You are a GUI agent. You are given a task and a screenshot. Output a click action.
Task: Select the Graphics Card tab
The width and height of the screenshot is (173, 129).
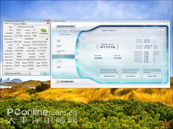tap(8, 23)
